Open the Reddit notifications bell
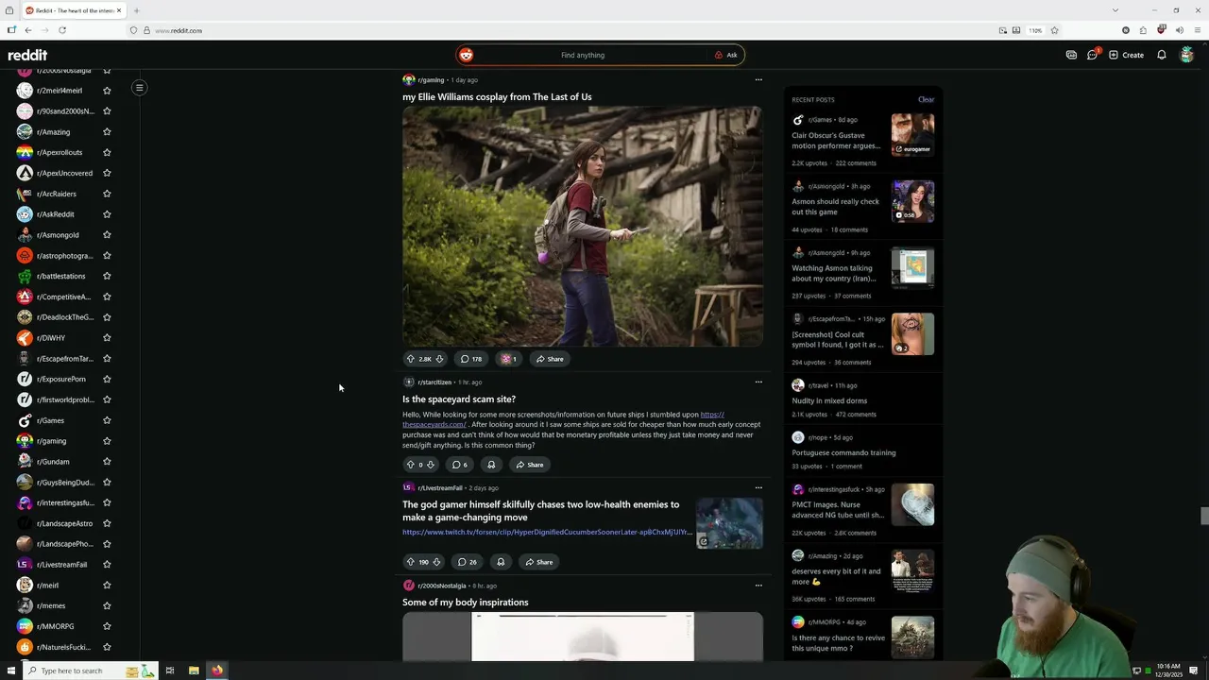The height and width of the screenshot is (680, 1209). click(x=1162, y=55)
